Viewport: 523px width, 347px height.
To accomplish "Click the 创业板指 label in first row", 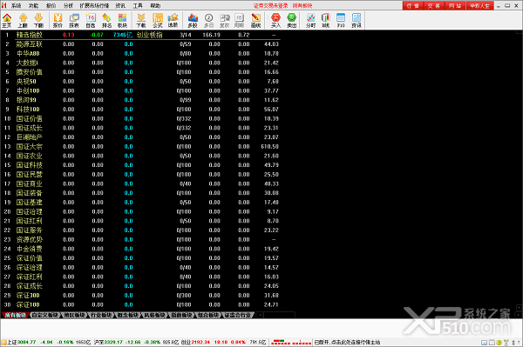I will click(x=149, y=35).
